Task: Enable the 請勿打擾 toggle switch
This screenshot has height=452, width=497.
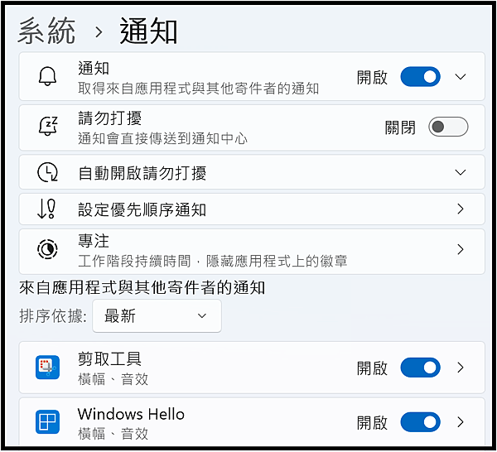Action: click(448, 127)
